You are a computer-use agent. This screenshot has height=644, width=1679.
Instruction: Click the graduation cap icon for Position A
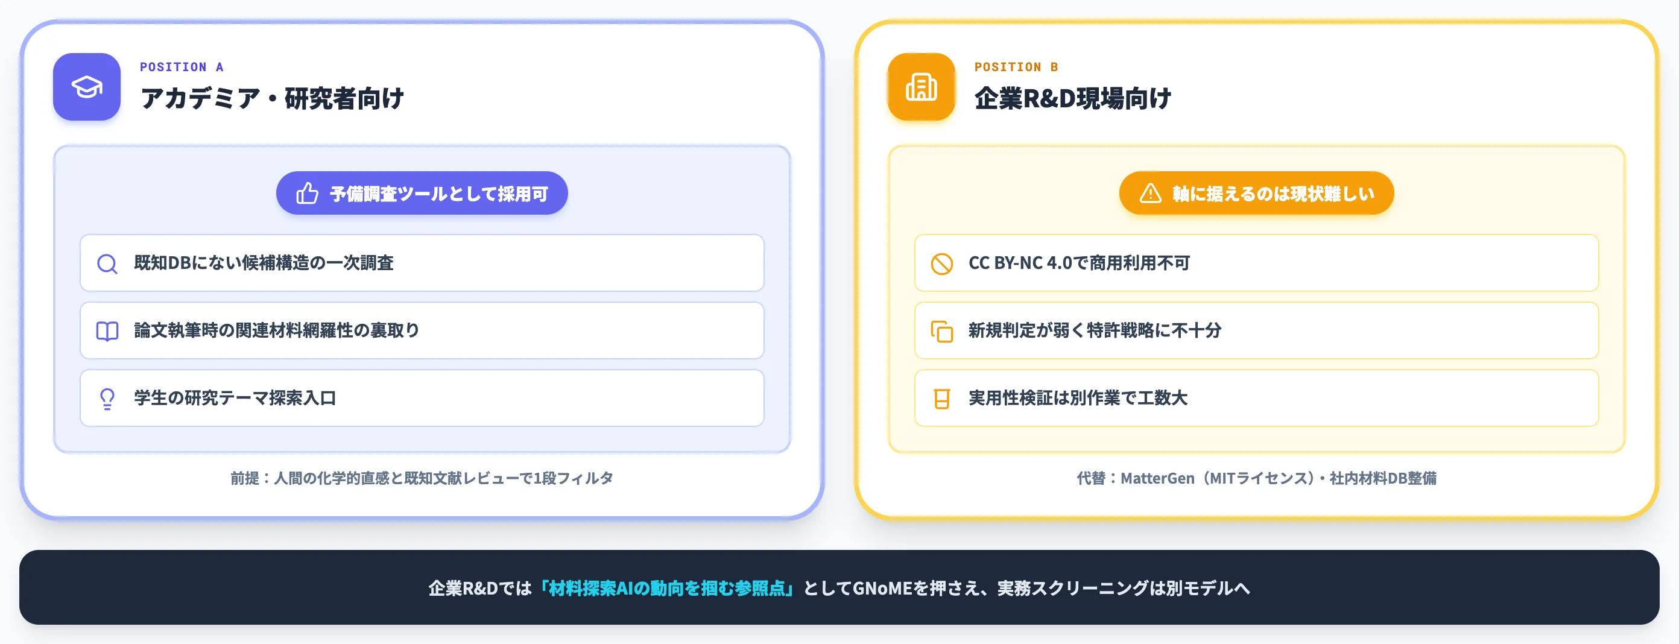tap(87, 87)
